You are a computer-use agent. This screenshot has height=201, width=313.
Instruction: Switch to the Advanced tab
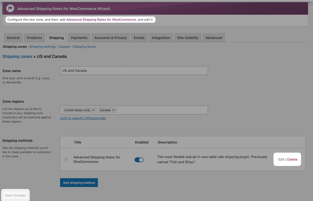(x=214, y=38)
